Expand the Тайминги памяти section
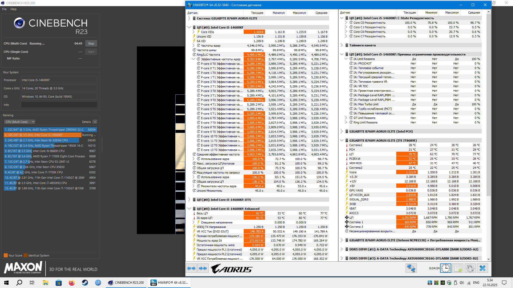Viewport: 513px width, 288px height. tap(342, 45)
